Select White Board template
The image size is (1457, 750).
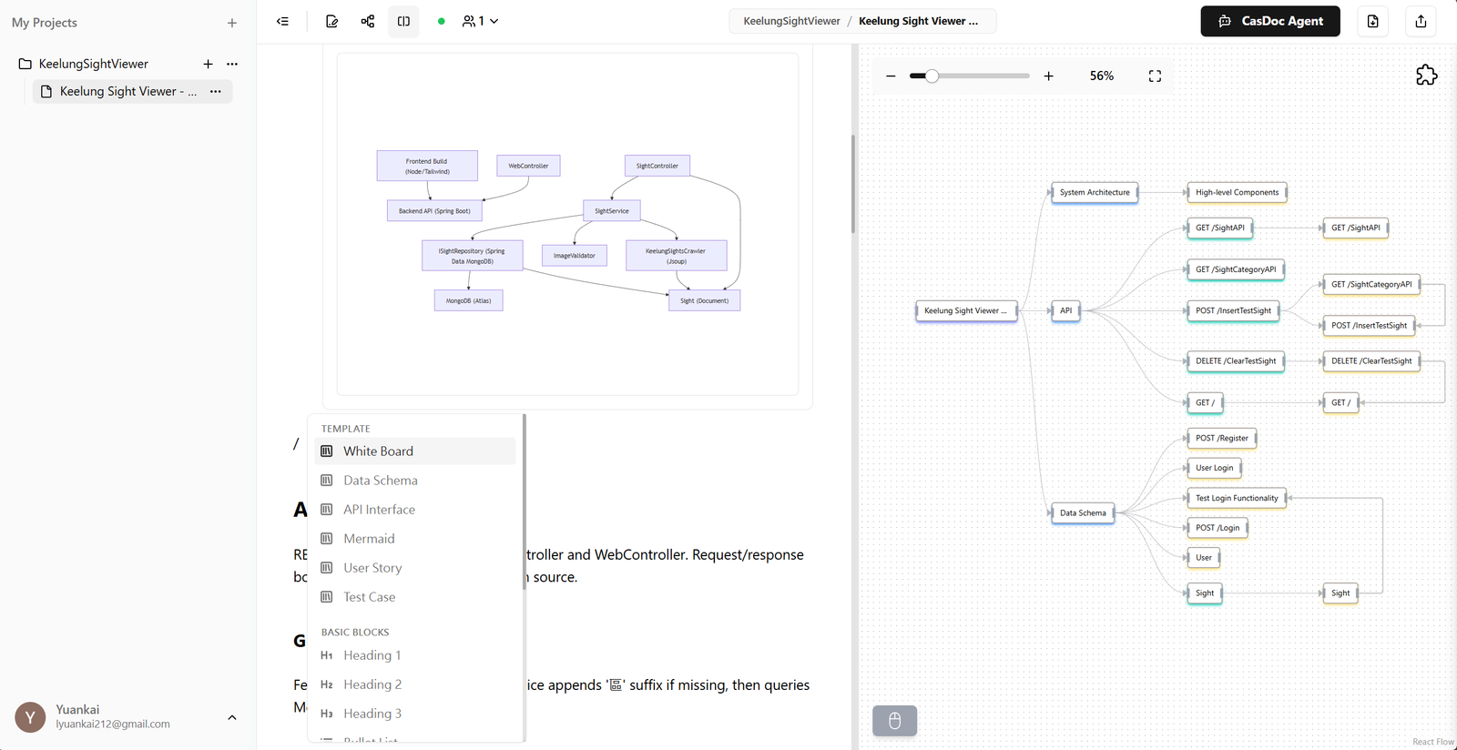pos(378,451)
